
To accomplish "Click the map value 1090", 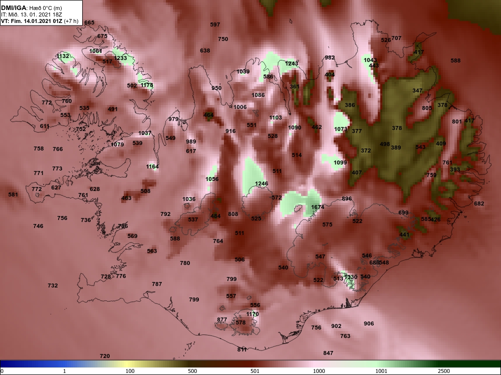I will [295, 127].
